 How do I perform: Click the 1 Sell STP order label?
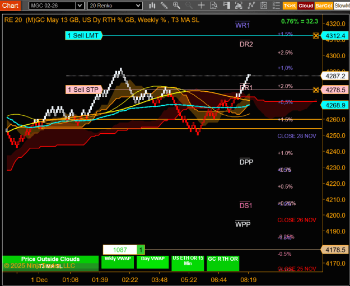pos(84,90)
